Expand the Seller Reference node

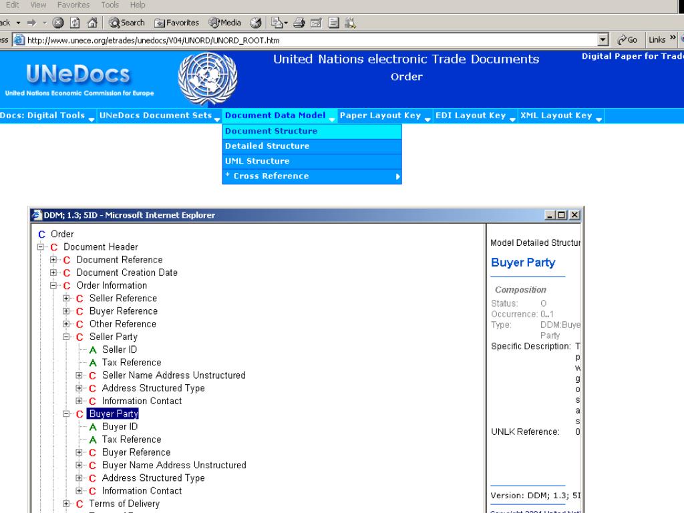(66, 299)
